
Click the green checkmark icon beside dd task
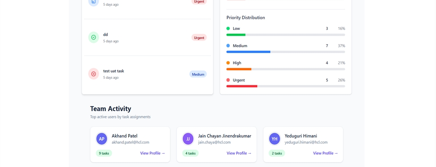click(93, 37)
